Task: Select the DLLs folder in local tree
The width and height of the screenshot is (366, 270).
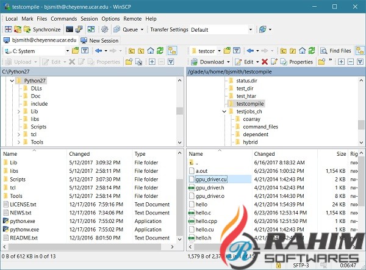Action: point(36,89)
